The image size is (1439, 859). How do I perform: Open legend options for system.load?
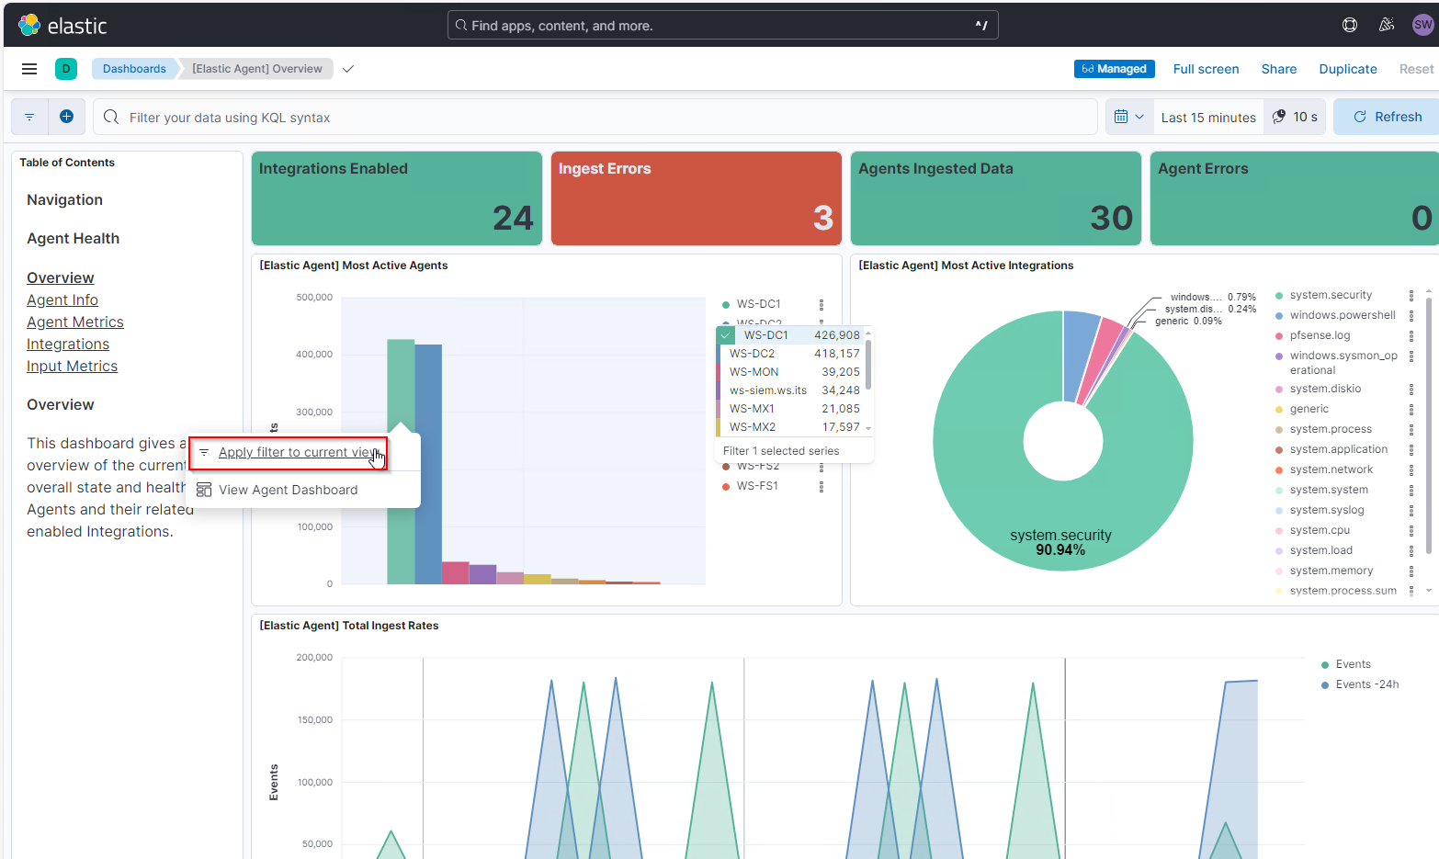click(1411, 550)
